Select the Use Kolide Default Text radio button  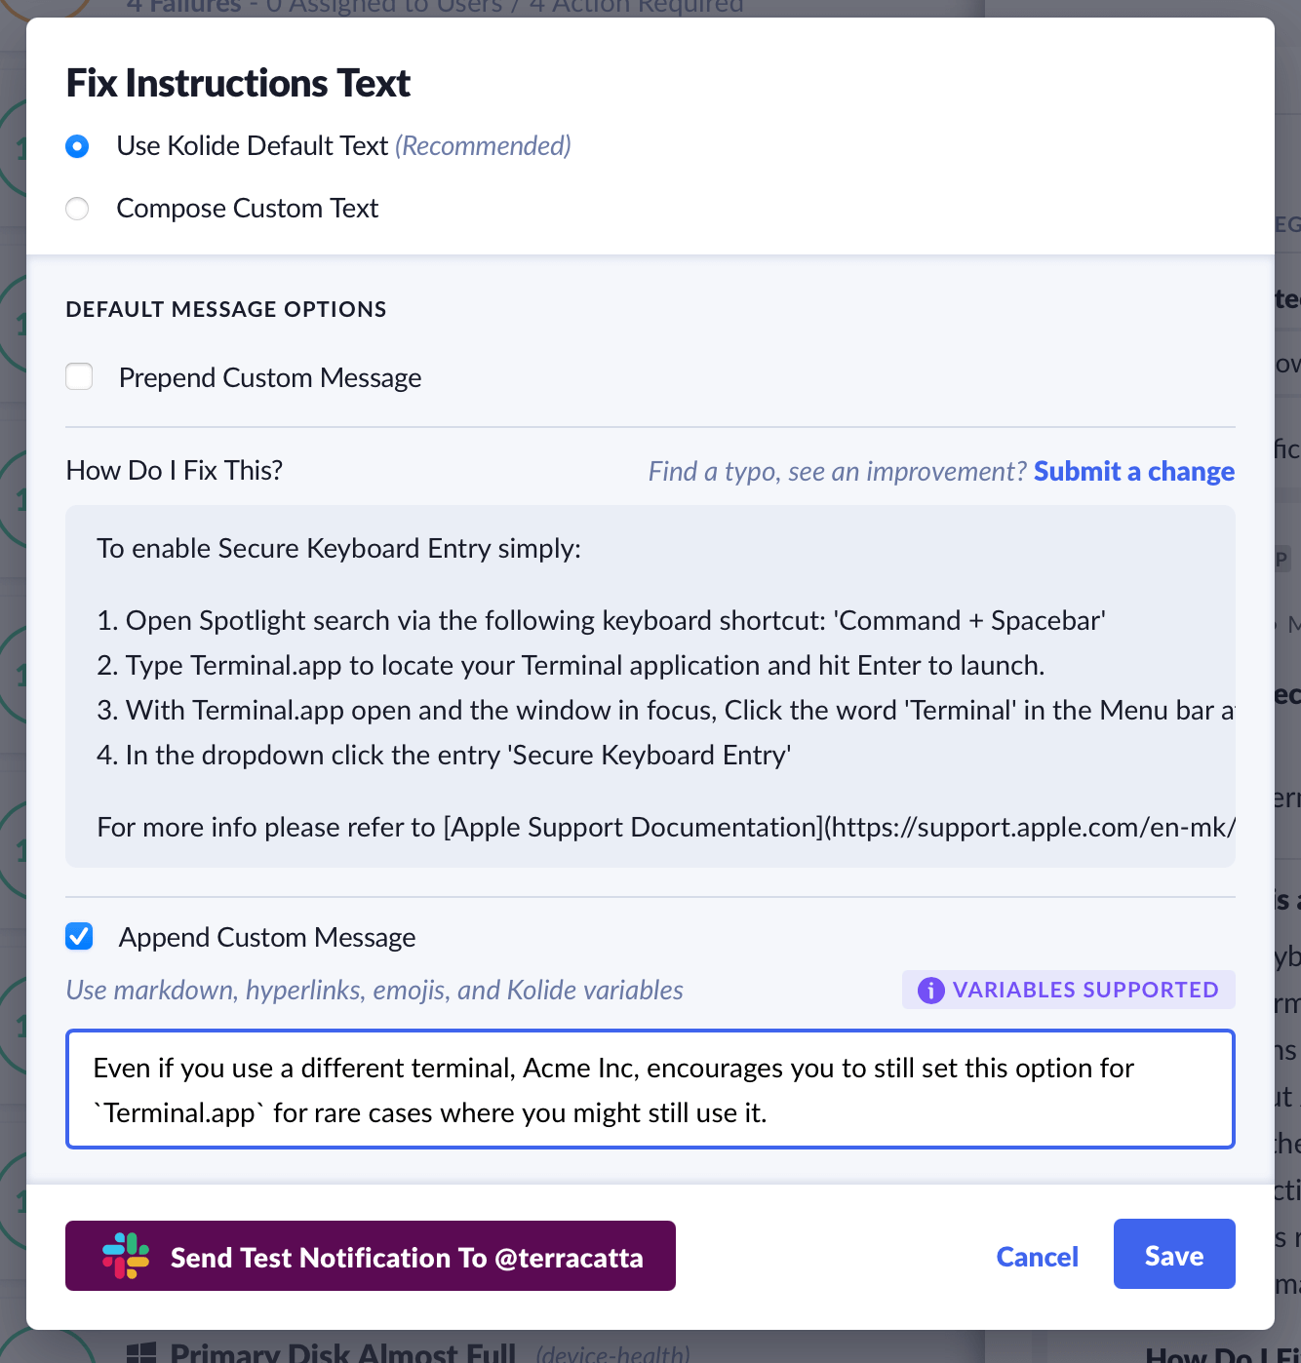click(x=77, y=146)
